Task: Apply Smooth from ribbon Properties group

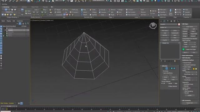Action: click(187, 12)
